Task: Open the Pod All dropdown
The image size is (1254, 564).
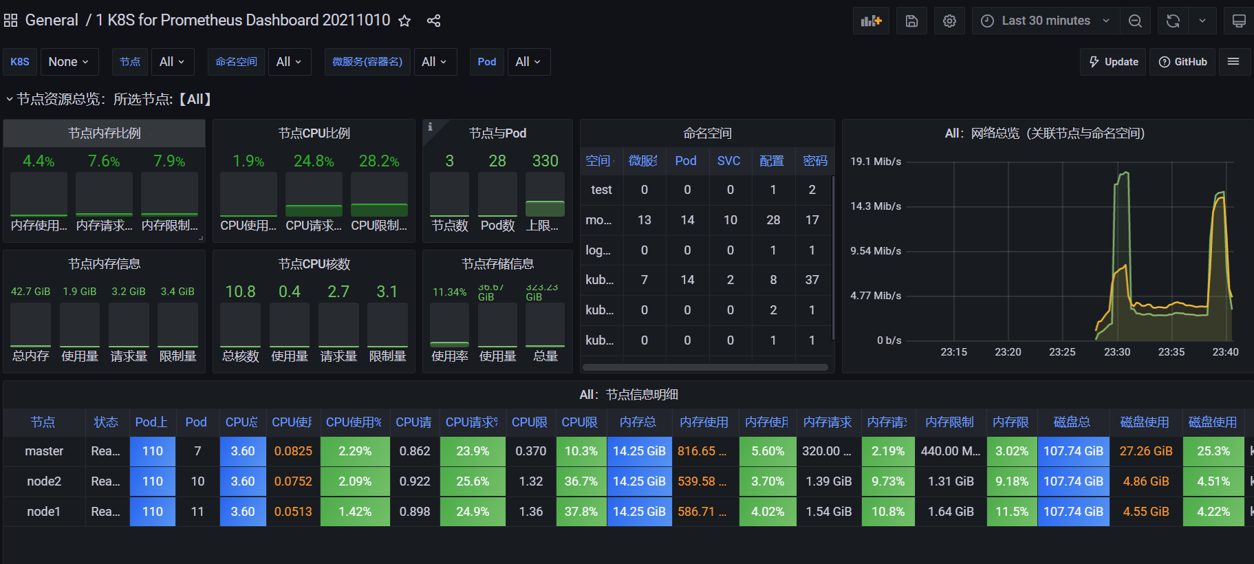Action: pyautogui.click(x=528, y=62)
